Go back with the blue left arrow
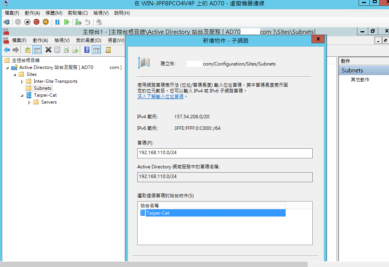 tap(7, 50)
